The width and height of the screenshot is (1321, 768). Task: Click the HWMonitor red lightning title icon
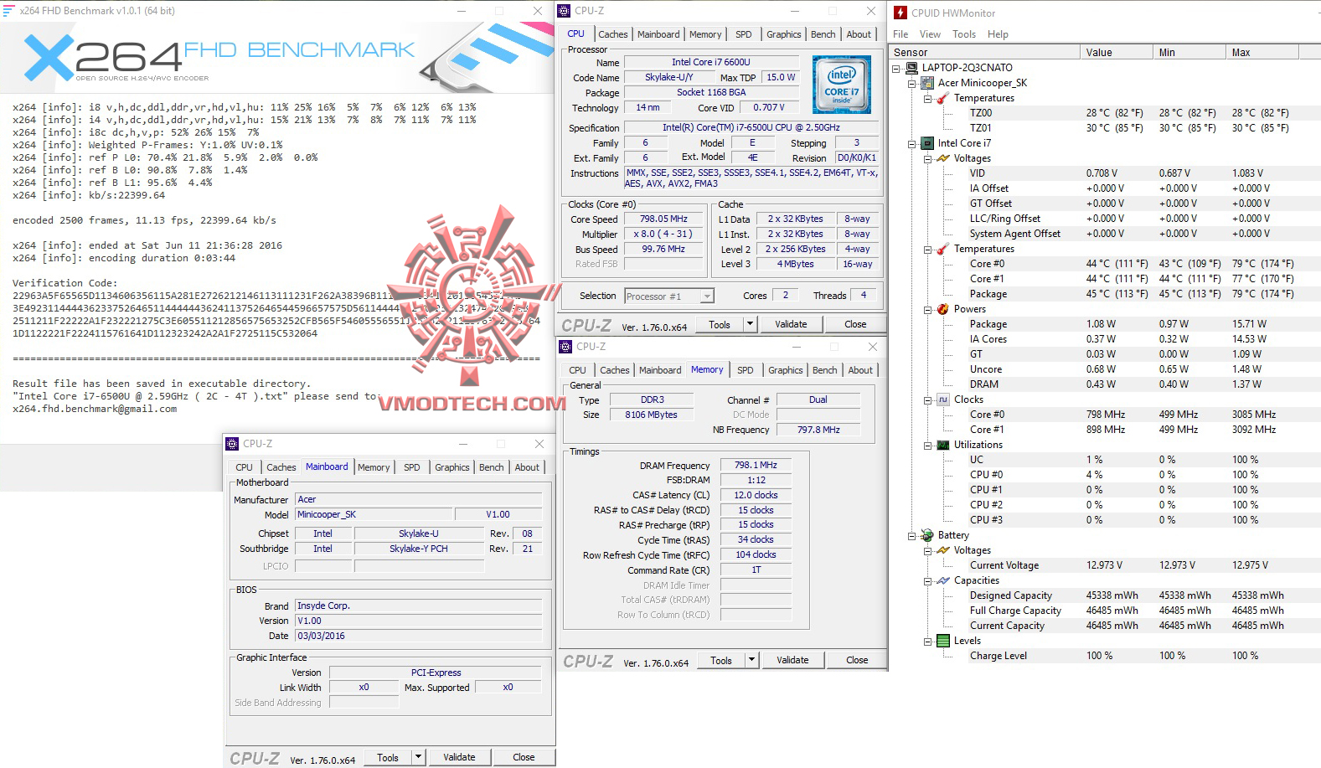[x=900, y=13]
